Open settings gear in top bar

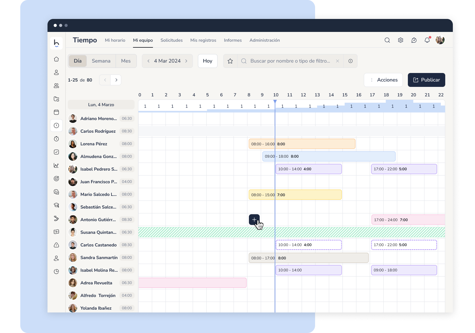(x=401, y=40)
